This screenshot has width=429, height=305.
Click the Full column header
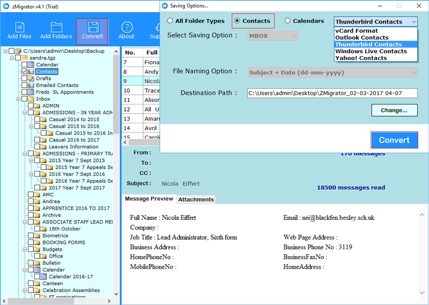point(152,53)
